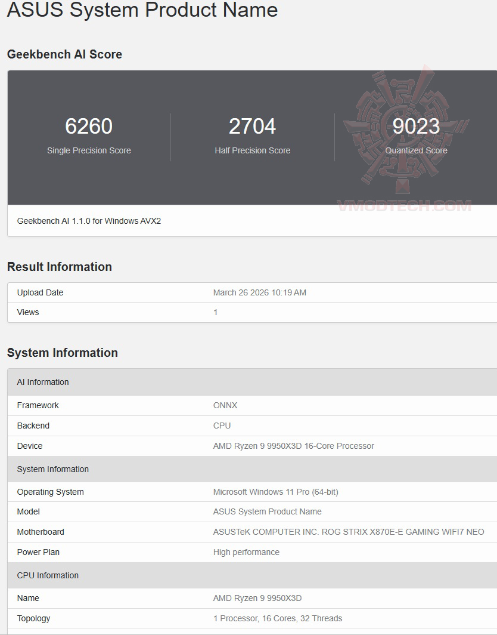Select the March 26 2026 10:19 AM date value
This screenshot has width=497, height=635.
(260, 292)
